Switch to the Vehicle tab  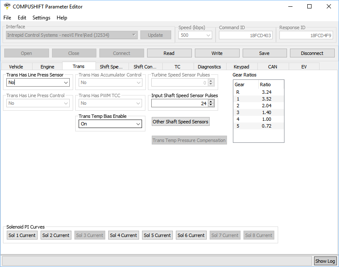click(x=16, y=67)
